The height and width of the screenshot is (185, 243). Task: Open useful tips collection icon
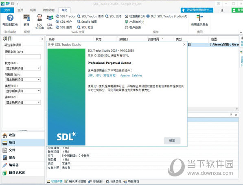click(x=199, y=20)
